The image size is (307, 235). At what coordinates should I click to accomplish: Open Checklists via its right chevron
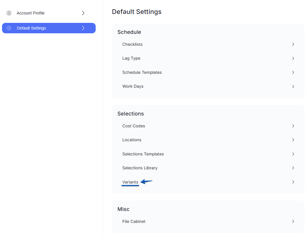coord(293,44)
